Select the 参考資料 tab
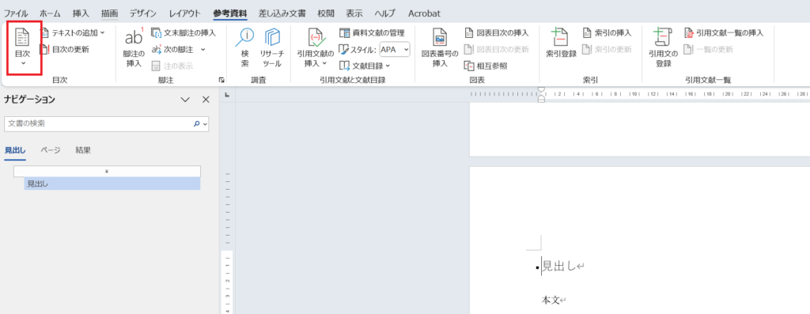Viewport: 810px width, 314px height. pos(230,13)
